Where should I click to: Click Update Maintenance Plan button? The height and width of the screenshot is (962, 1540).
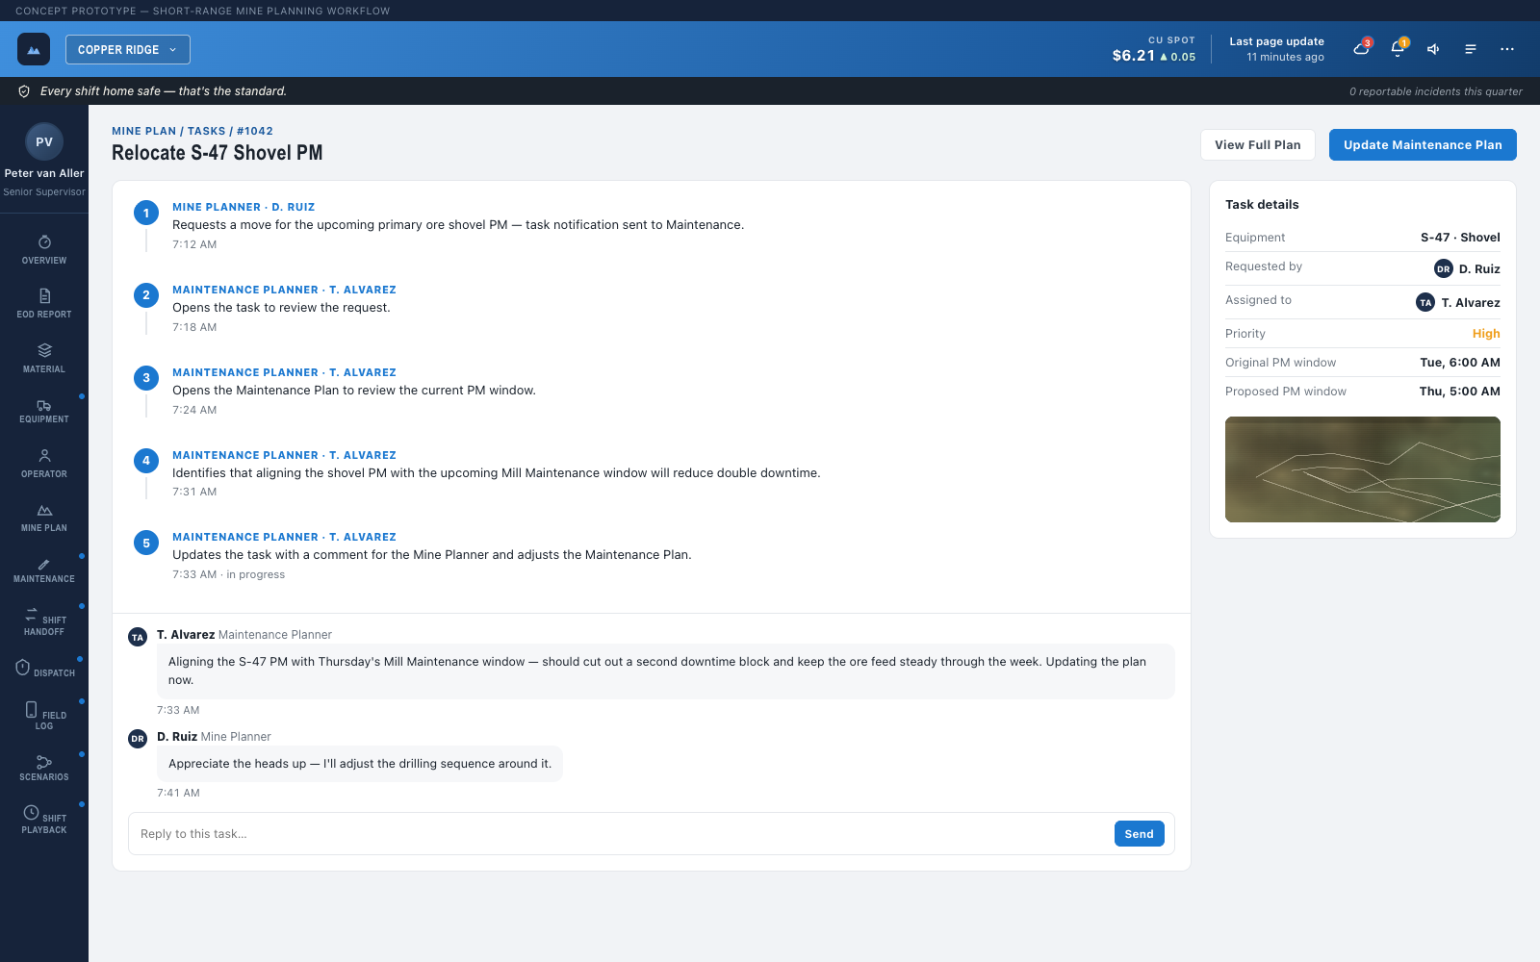click(1423, 145)
